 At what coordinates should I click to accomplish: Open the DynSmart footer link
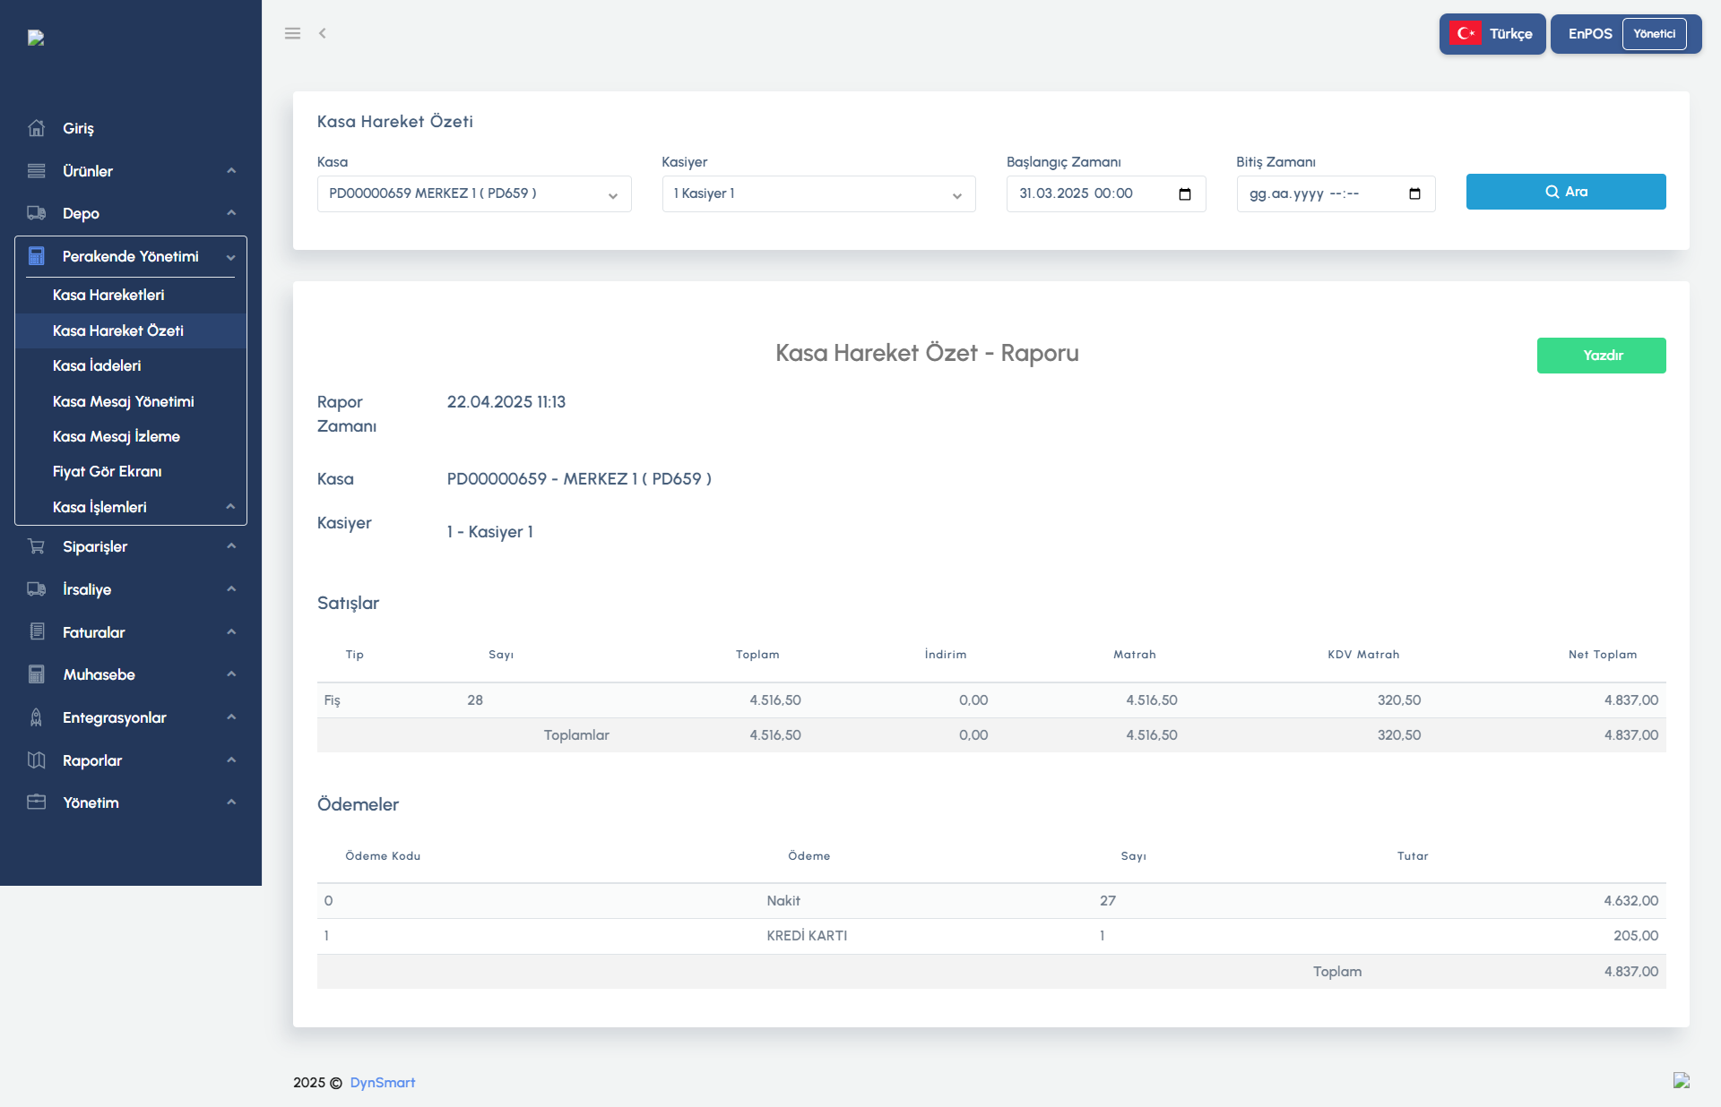(382, 1083)
